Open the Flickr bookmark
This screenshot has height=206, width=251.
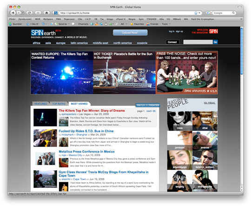tap(13, 19)
